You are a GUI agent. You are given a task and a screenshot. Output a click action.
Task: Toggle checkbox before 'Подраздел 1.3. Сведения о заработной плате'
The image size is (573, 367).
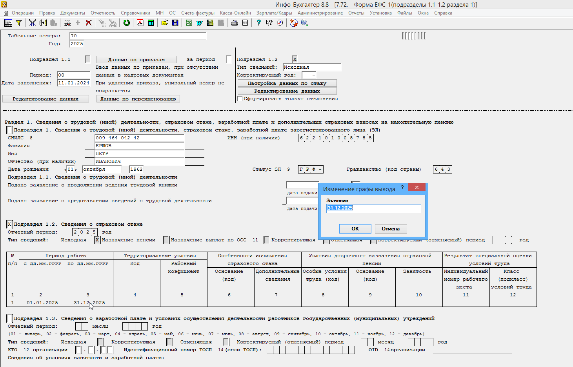(9, 318)
